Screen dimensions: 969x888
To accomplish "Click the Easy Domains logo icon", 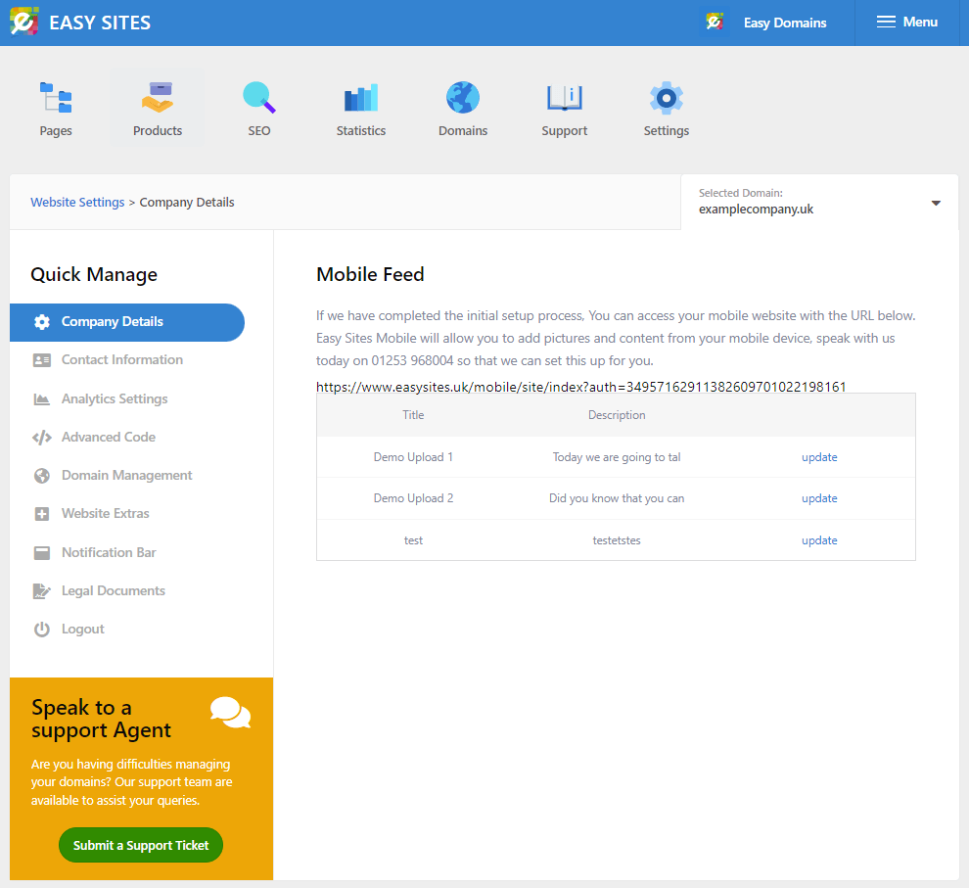I will coord(715,23).
